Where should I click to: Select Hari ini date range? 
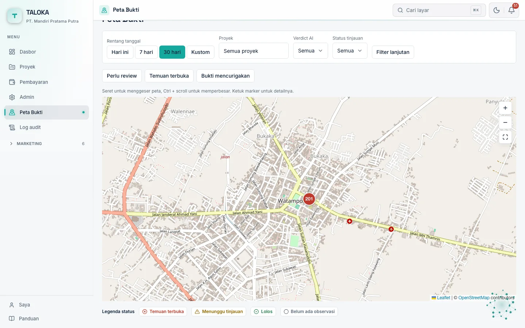click(120, 52)
